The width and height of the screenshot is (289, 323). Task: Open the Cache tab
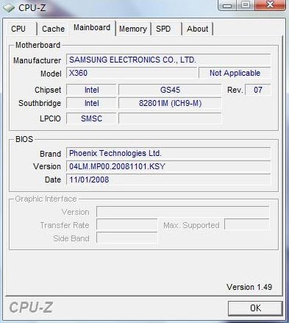53,29
